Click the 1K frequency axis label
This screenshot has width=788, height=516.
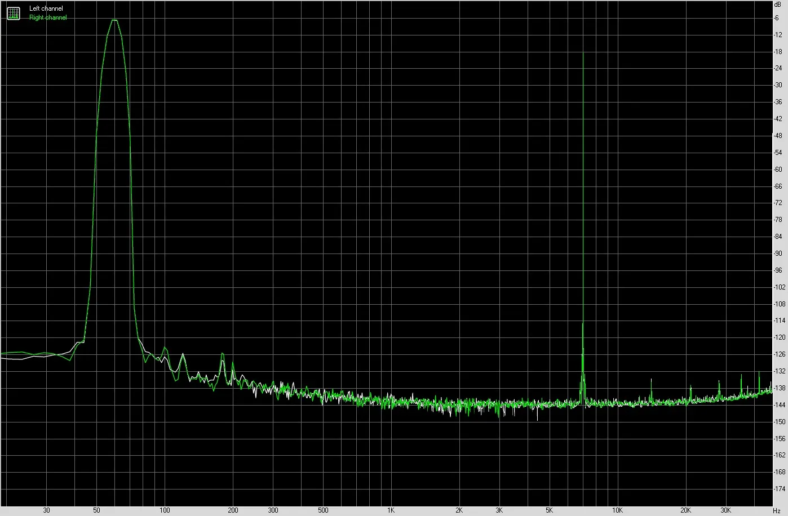click(391, 510)
